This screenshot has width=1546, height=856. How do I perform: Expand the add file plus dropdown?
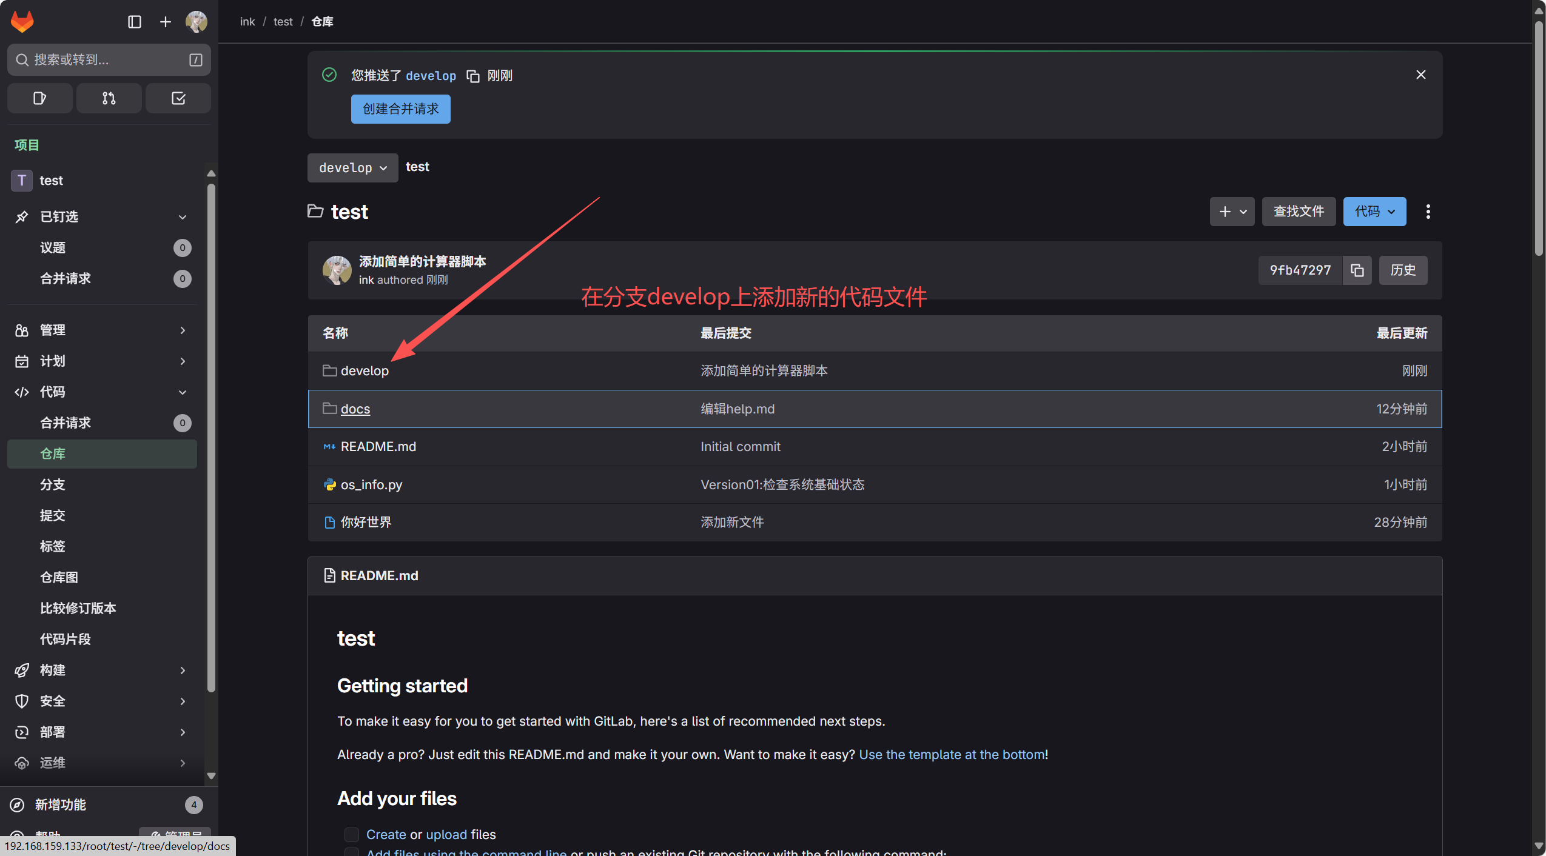click(x=1231, y=212)
